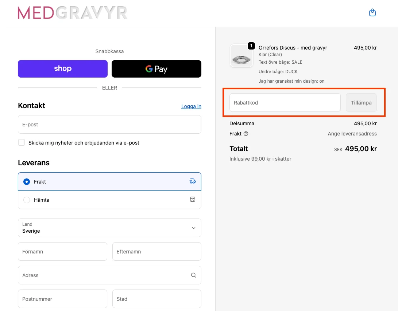Click the quantity badge on product image

[x=251, y=46]
